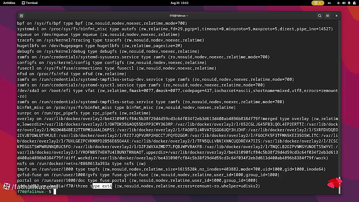Click the highlighted 'type ext4' text
Viewport: 359px width, 202px height.
tap(102, 186)
